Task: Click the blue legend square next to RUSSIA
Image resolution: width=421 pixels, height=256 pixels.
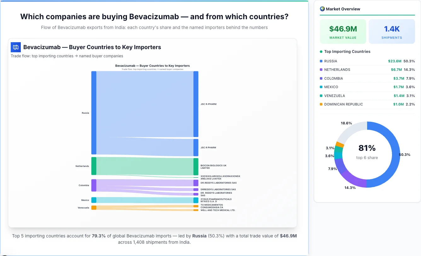Action: point(321,61)
